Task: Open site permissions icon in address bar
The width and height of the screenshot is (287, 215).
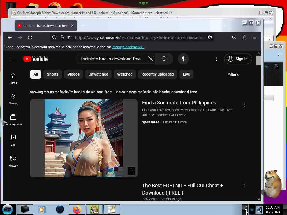Action: pyautogui.click(x=70, y=38)
